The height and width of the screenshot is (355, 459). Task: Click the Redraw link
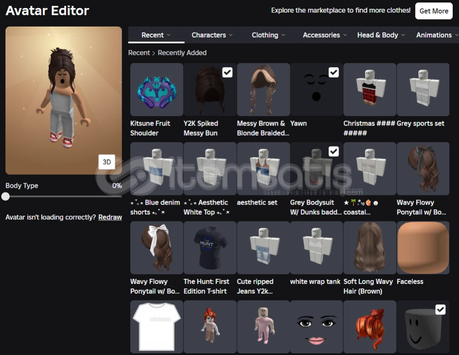point(110,217)
